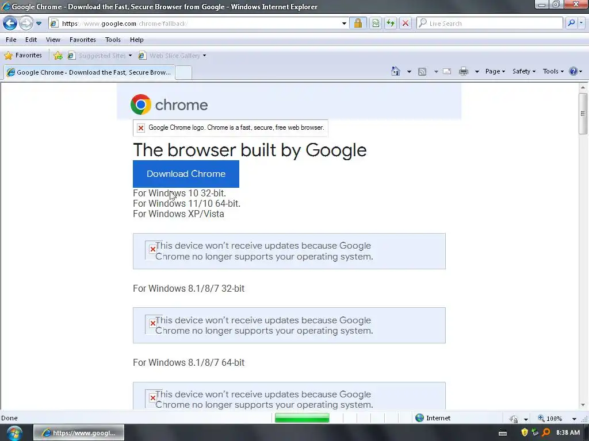Refresh the page with green arrows icon
Image resolution: width=589 pixels, height=441 pixels.
pyautogui.click(x=391, y=23)
